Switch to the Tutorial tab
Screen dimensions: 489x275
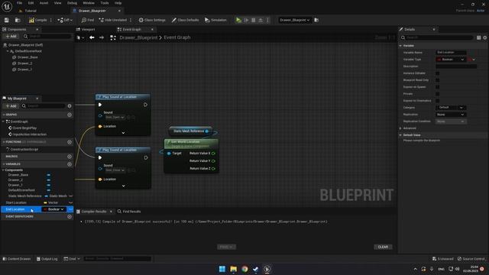pos(31,11)
